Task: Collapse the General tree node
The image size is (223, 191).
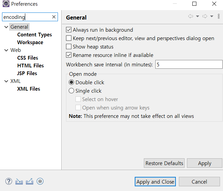Action: [x=6, y=27]
